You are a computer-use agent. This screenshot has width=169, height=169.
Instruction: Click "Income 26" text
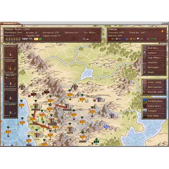point(31,32)
